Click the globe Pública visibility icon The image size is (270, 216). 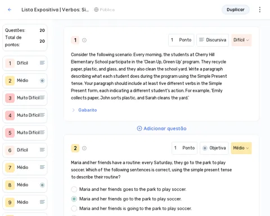96,10
